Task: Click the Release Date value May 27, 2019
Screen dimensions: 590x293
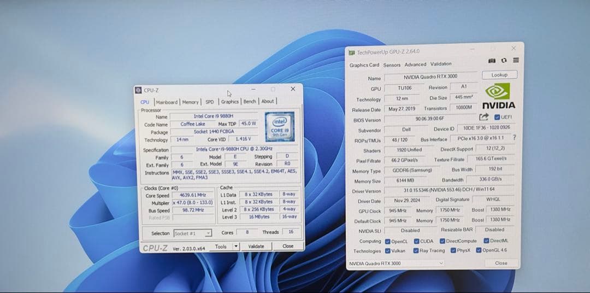Action: (x=401, y=109)
